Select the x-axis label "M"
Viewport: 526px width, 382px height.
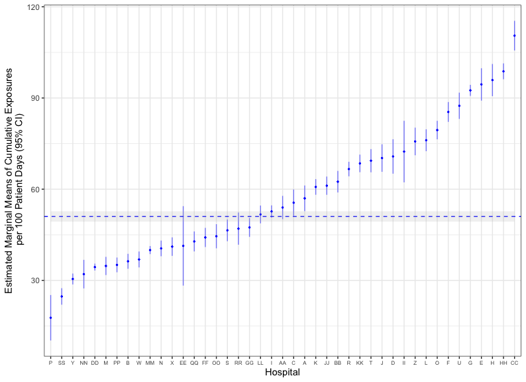coord(106,363)
